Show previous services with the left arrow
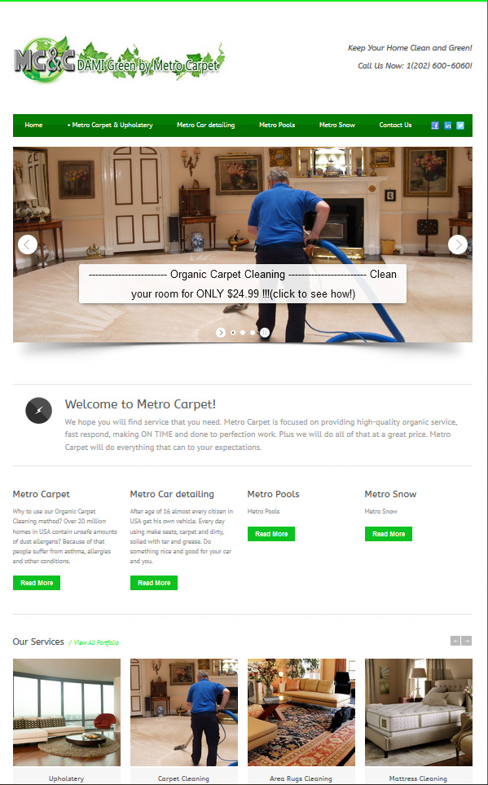The width and height of the screenshot is (488, 785). pos(455,641)
